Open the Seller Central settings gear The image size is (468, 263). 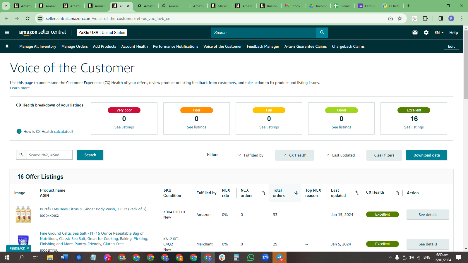[x=426, y=32]
